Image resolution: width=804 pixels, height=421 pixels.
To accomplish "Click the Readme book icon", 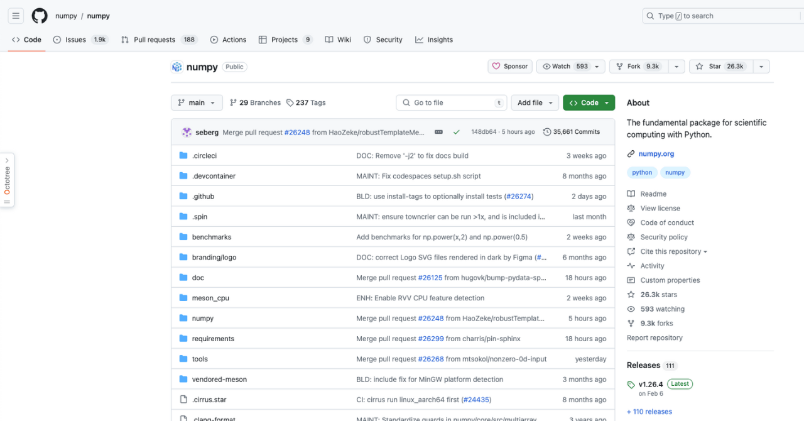I will (631, 194).
